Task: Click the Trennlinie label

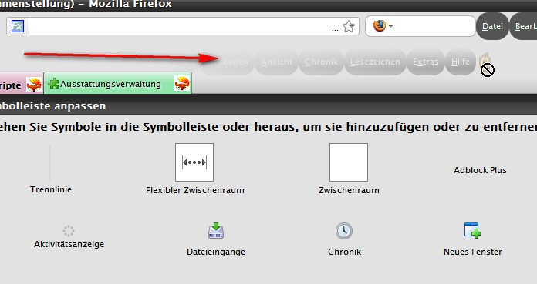Action: (x=51, y=189)
